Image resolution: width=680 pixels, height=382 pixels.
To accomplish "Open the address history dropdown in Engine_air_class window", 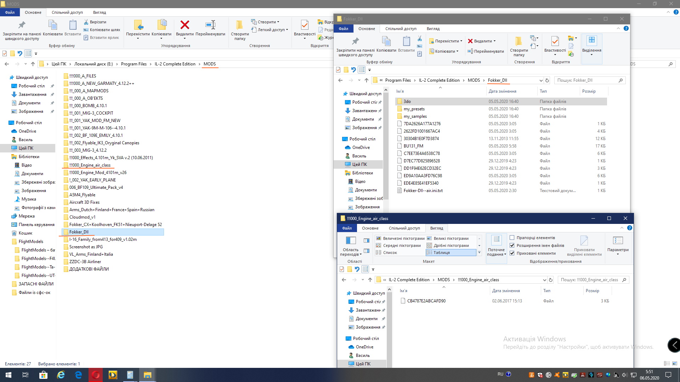I will (544, 280).
